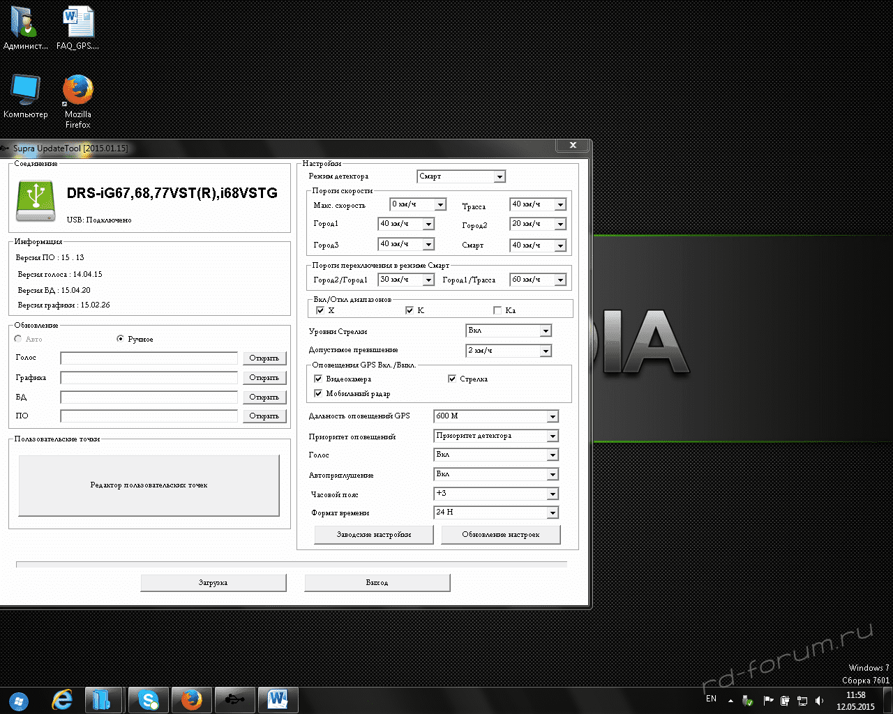
Task: Switch to Firefox on the taskbar
Action: coord(192,699)
